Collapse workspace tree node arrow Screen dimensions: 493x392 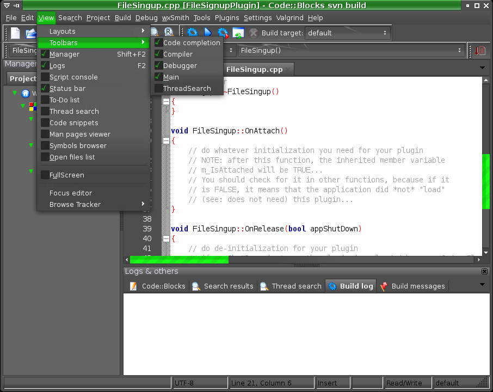pos(15,93)
